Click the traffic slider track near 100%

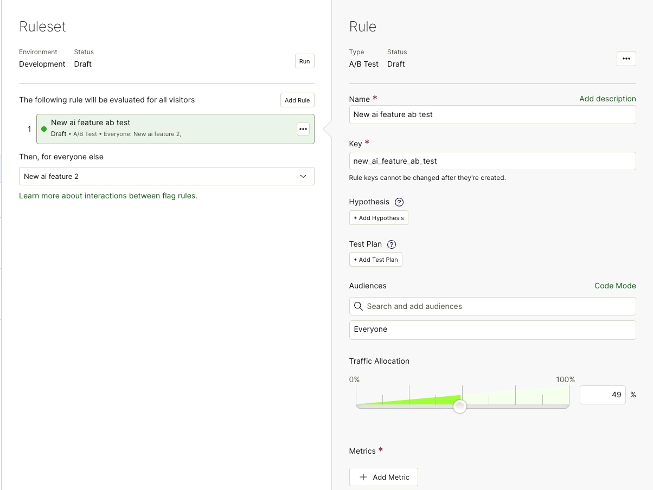[566, 406]
